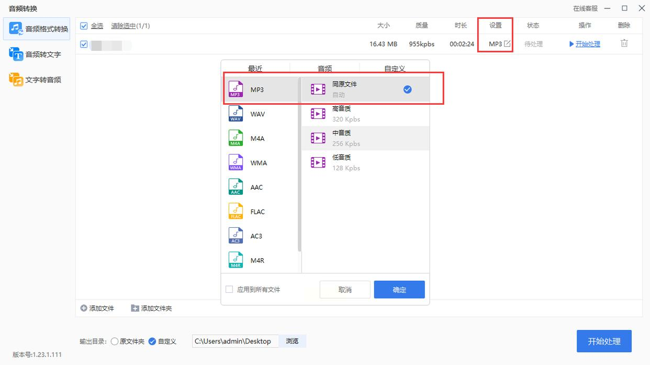650x365 pixels.
Task: Select 高音质 320 Kbps option
Action: [x=365, y=114]
